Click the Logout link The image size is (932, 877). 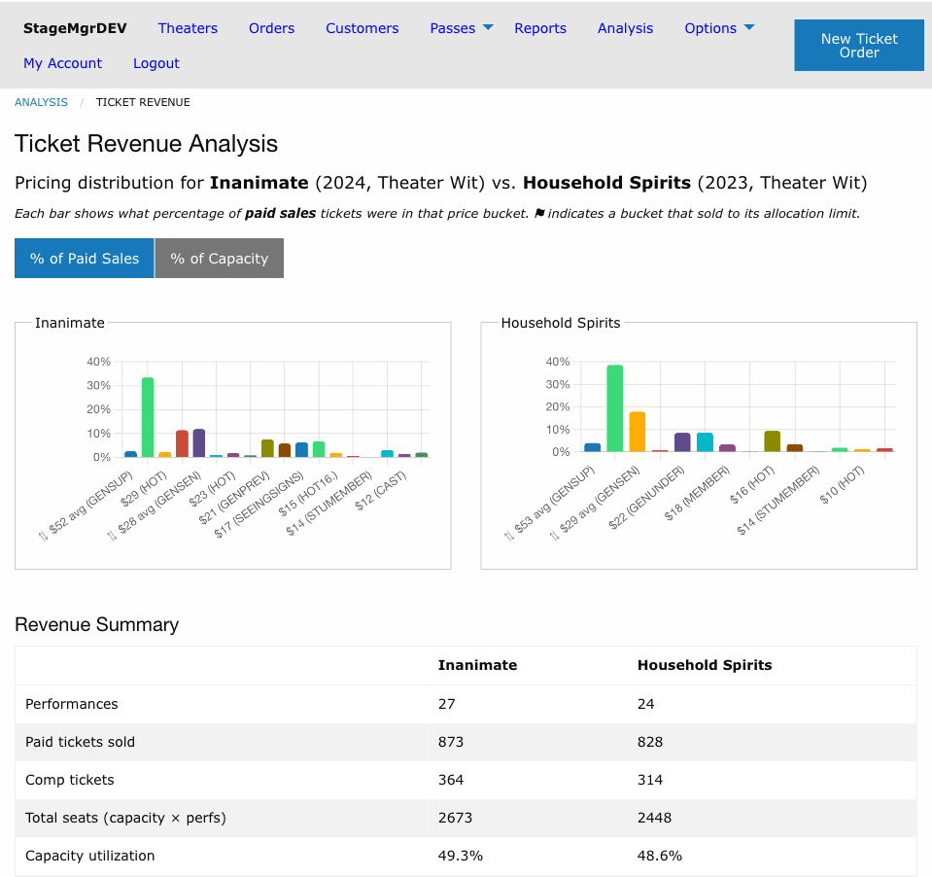(x=155, y=63)
